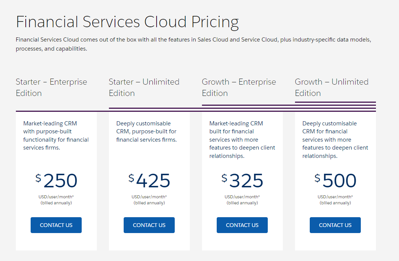Select the Growth – Enterprise Edition heading

[x=239, y=87]
